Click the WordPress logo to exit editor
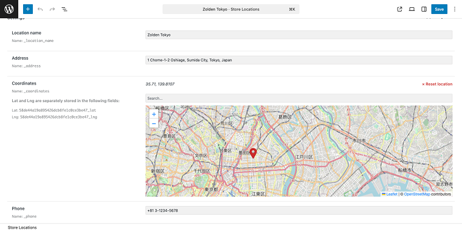Image resolution: width=462 pixels, height=231 pixels. click(9, 9)
